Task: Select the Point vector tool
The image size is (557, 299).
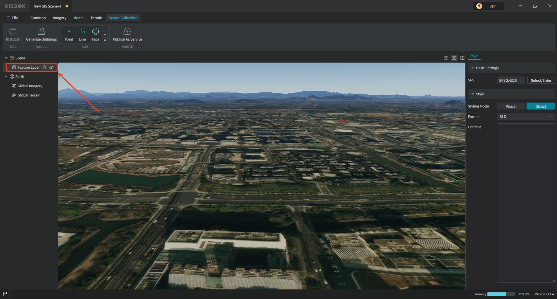Action: (x=69, y=34)
